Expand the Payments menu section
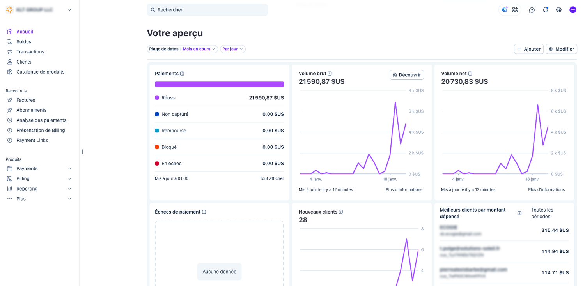Screen dimensions: 585x286 pos(69,169)
